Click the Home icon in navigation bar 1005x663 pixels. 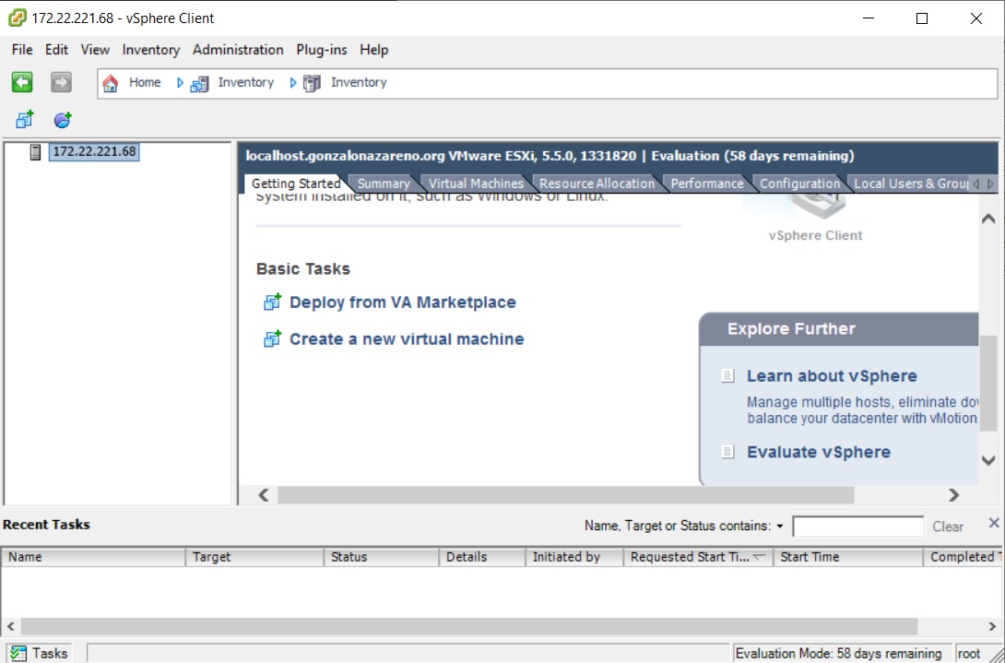pos(111,83)
